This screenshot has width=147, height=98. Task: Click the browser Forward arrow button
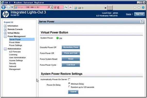coord(8,7)
